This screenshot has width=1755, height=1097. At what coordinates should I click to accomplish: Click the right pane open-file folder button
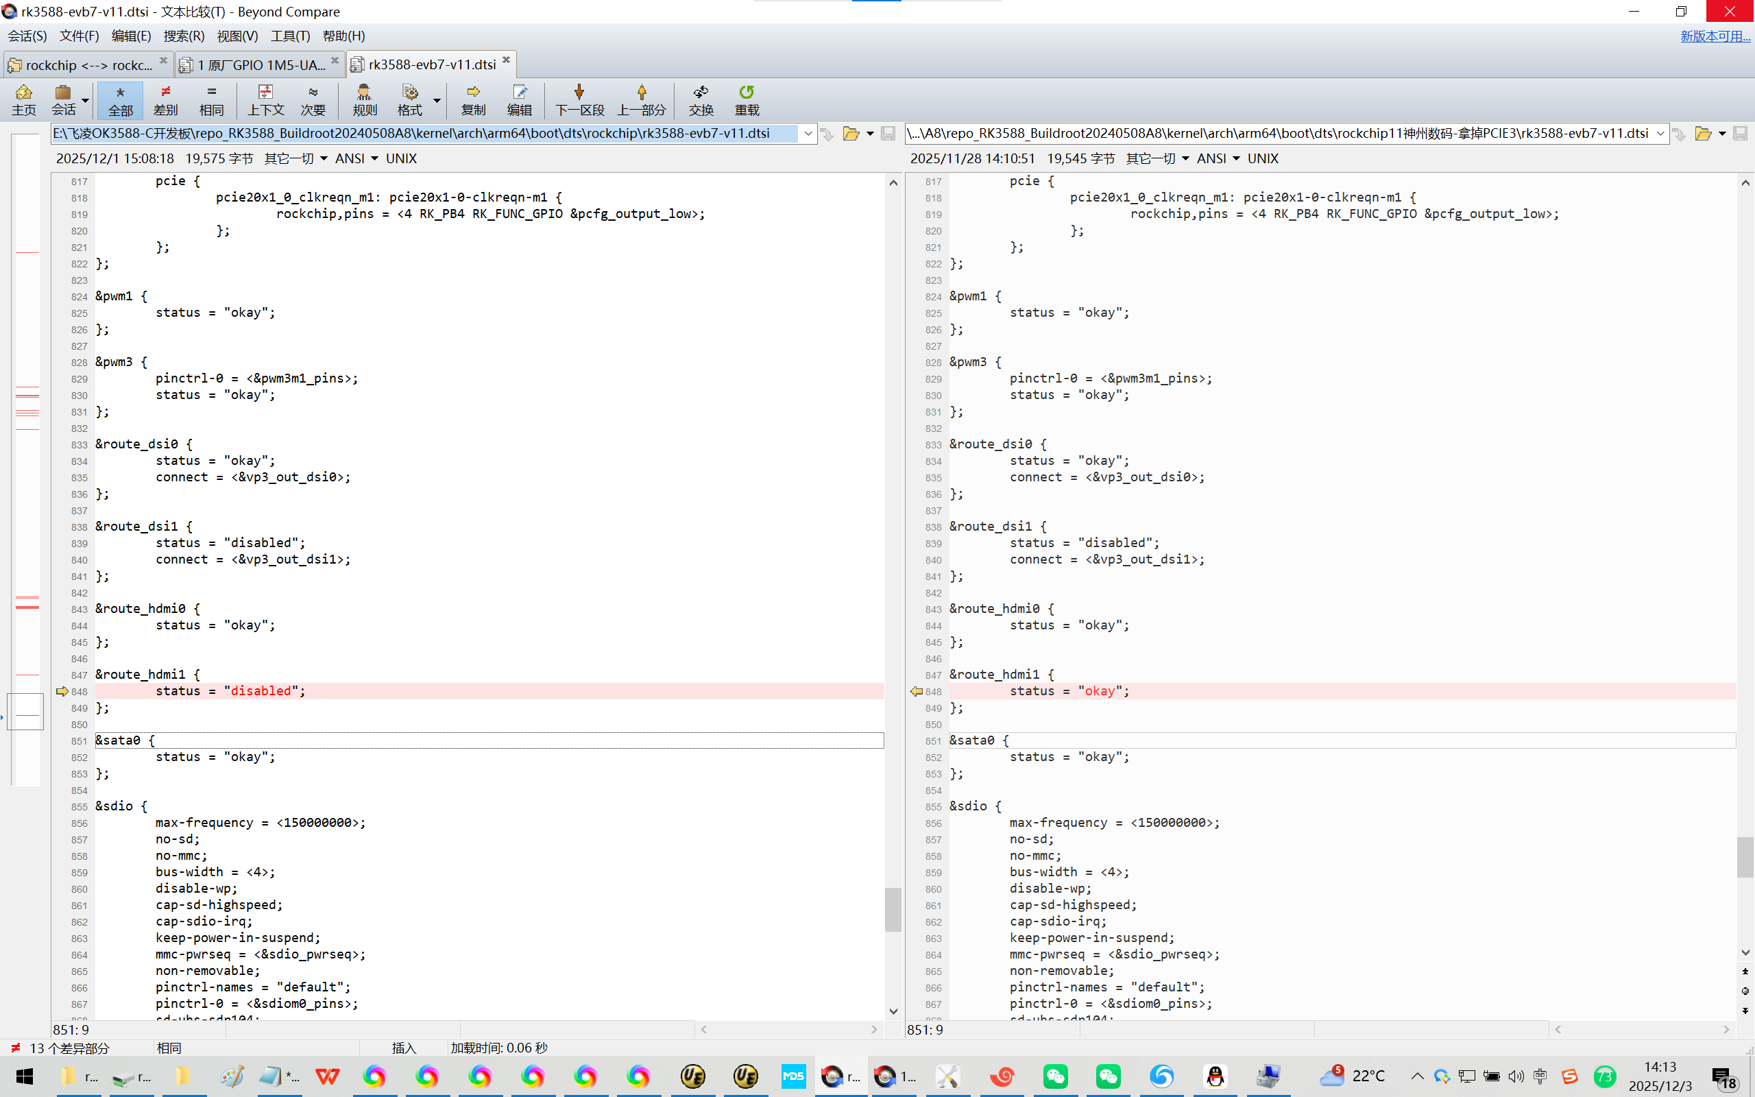point(1702,134)
